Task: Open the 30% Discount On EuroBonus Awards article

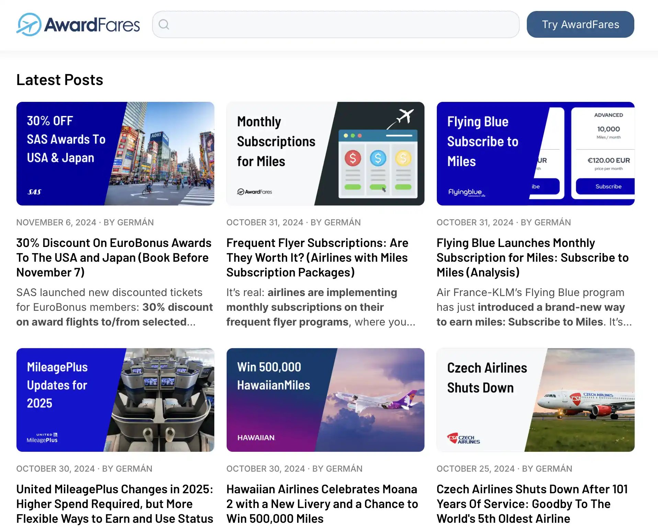Action: (114, 258)
